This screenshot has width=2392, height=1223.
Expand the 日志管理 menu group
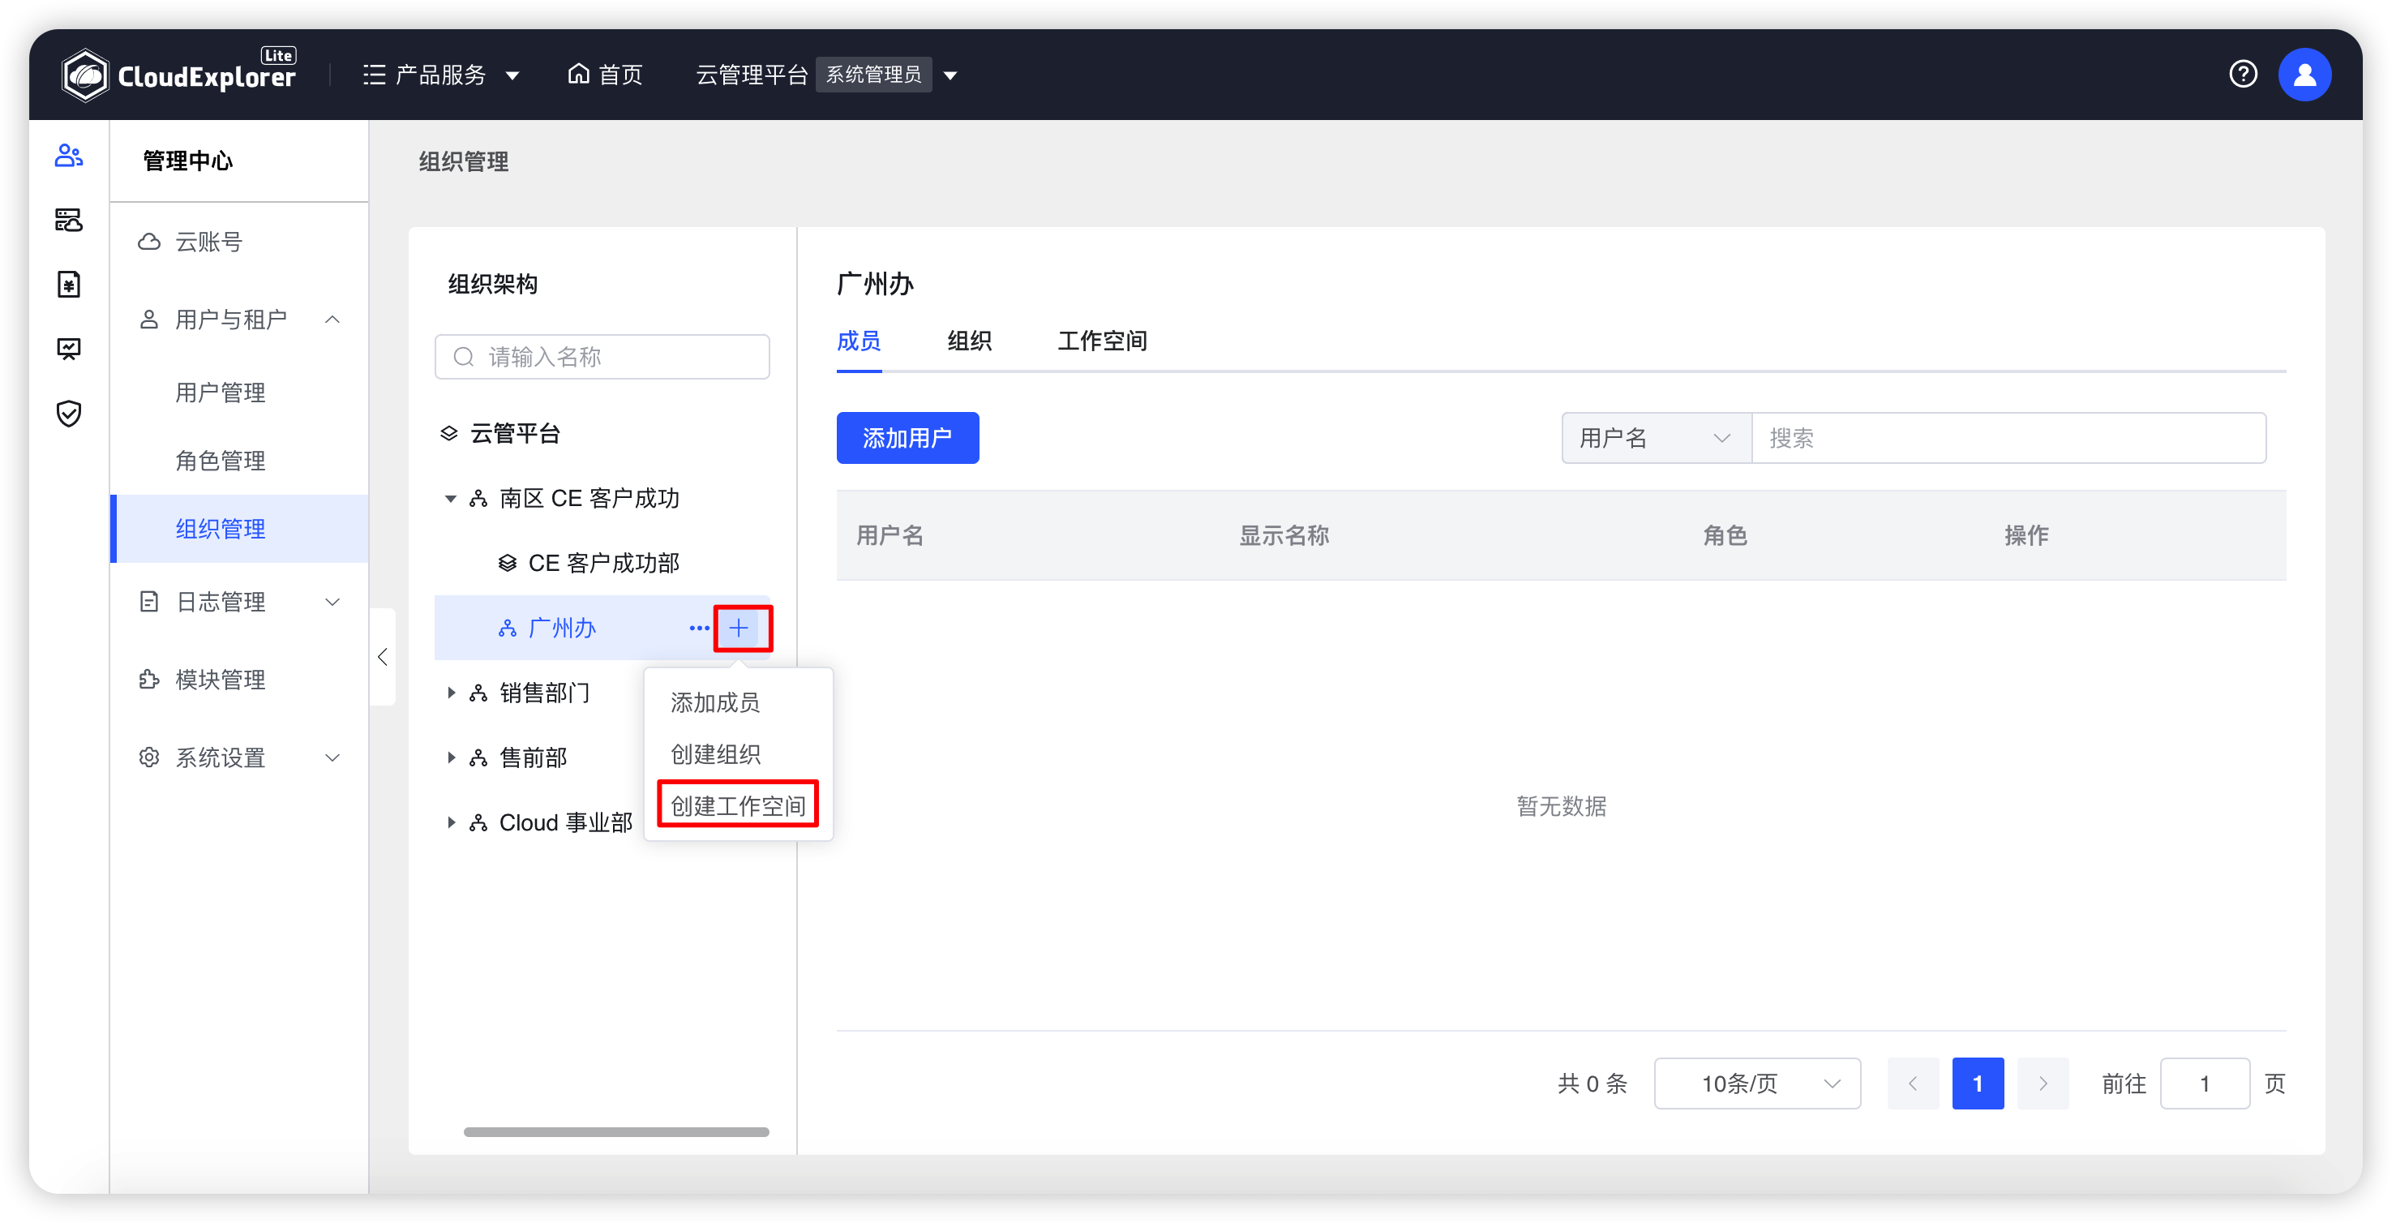[239, 602]
